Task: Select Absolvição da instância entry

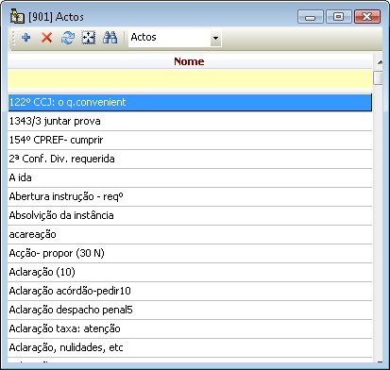Action: (190, 215)
